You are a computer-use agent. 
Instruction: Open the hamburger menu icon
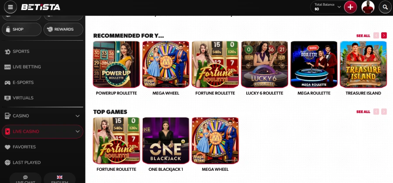pyautogui.click(x=10, y=7)
